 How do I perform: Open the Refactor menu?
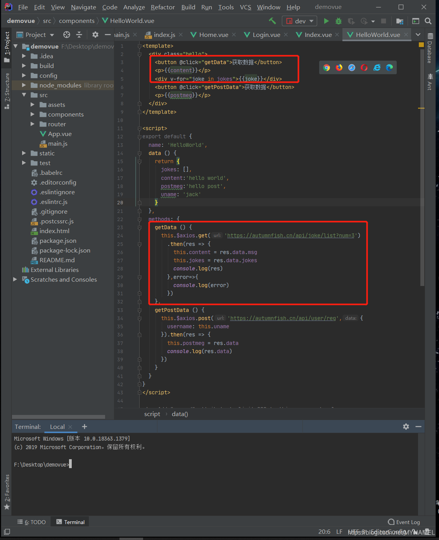[163, 7]
